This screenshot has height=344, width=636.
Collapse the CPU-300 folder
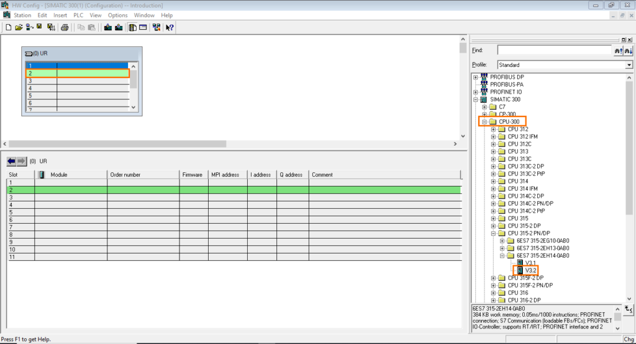pyautogui.click(x=484, y=122)
